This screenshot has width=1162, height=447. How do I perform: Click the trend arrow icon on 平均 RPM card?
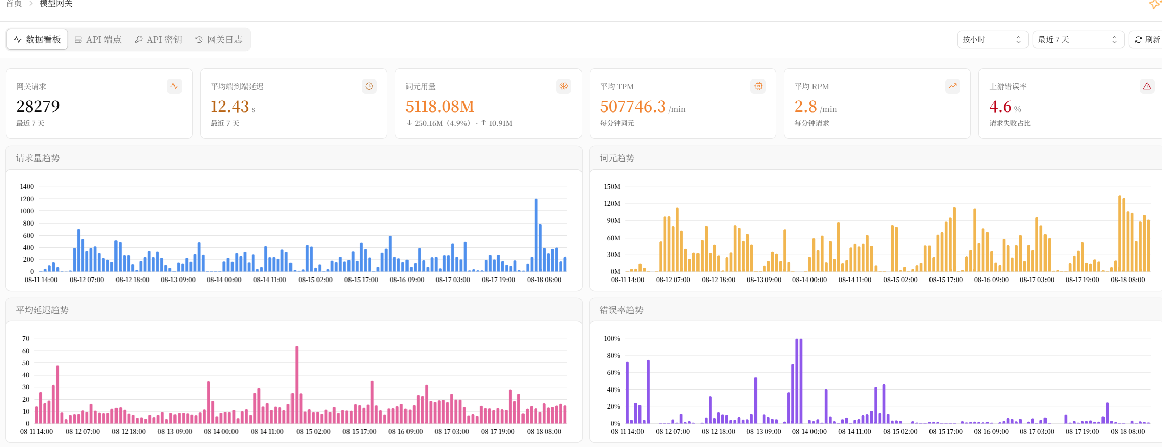click(952, 86)
